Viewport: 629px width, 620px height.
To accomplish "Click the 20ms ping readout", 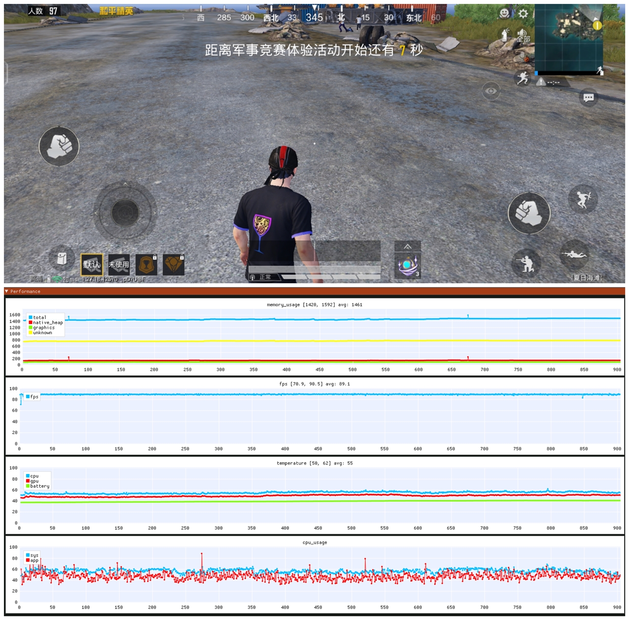I will pos(70,279).
